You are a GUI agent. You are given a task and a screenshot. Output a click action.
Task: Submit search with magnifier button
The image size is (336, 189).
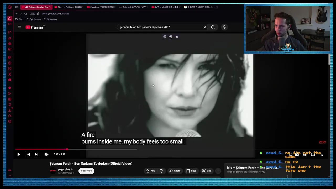[x=213, y=27]
